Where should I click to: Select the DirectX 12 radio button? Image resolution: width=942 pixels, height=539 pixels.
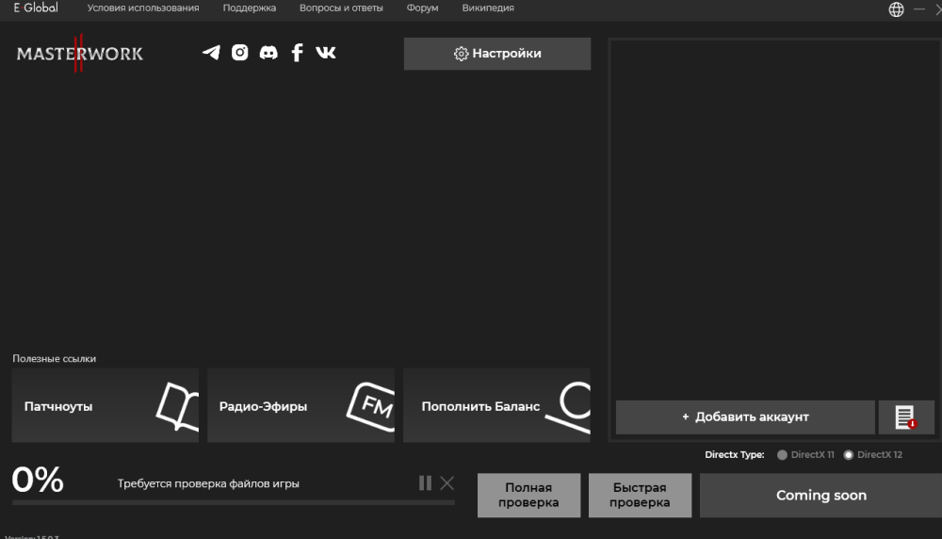[x=848, y=455]
